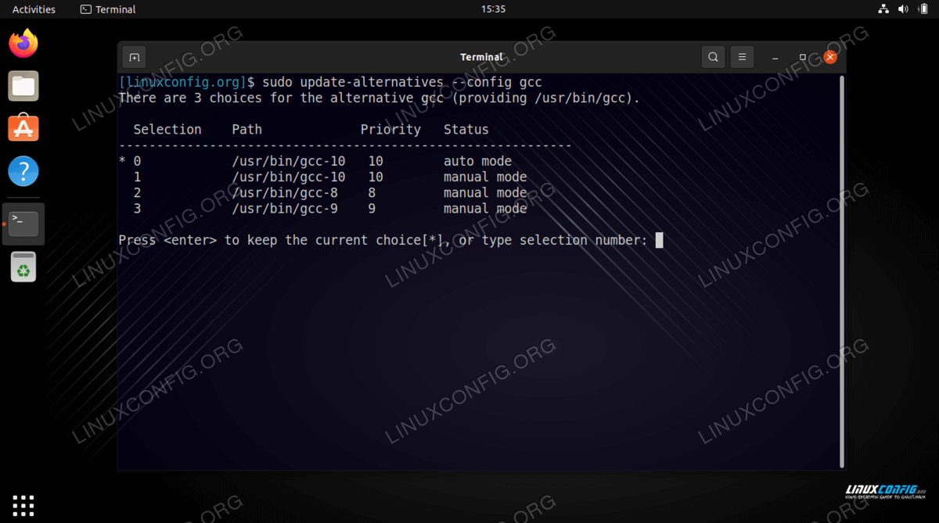Click '/usr/bin/gcc-8' path
The width and height of the screenshot is (939, 523).
[285, 193]
